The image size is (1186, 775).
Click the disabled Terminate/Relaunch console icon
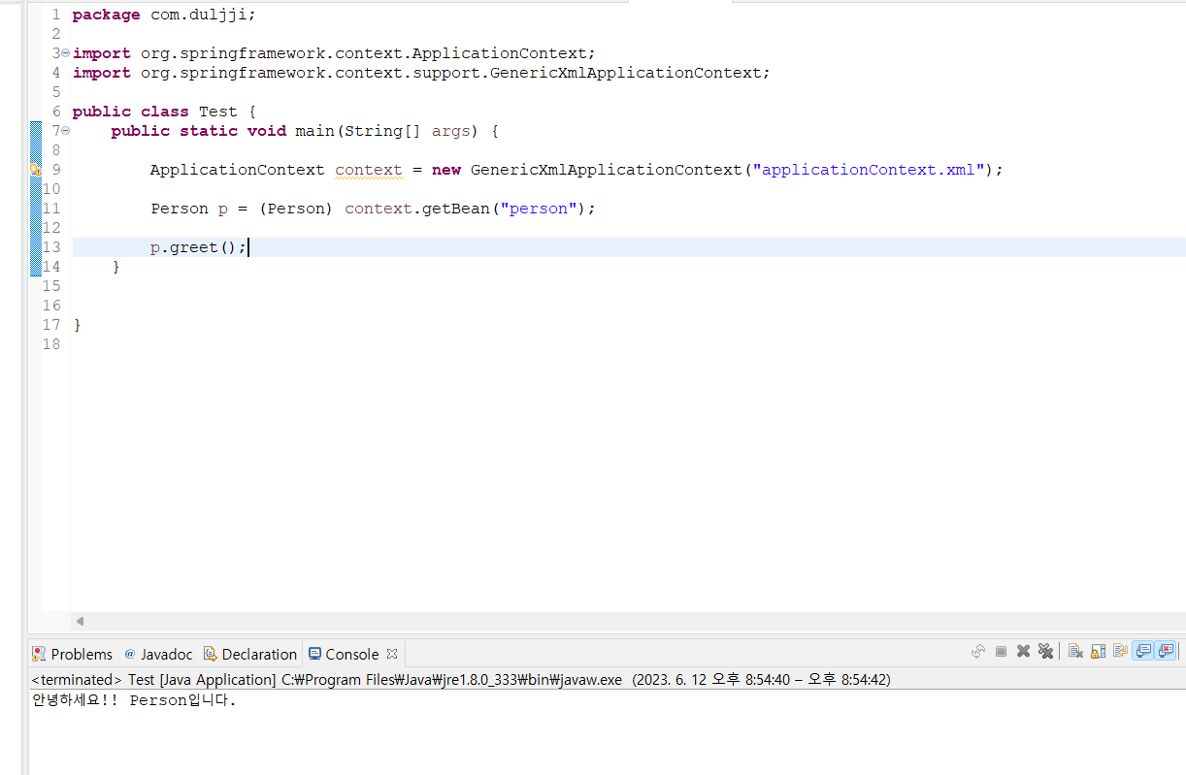(978, 652)
